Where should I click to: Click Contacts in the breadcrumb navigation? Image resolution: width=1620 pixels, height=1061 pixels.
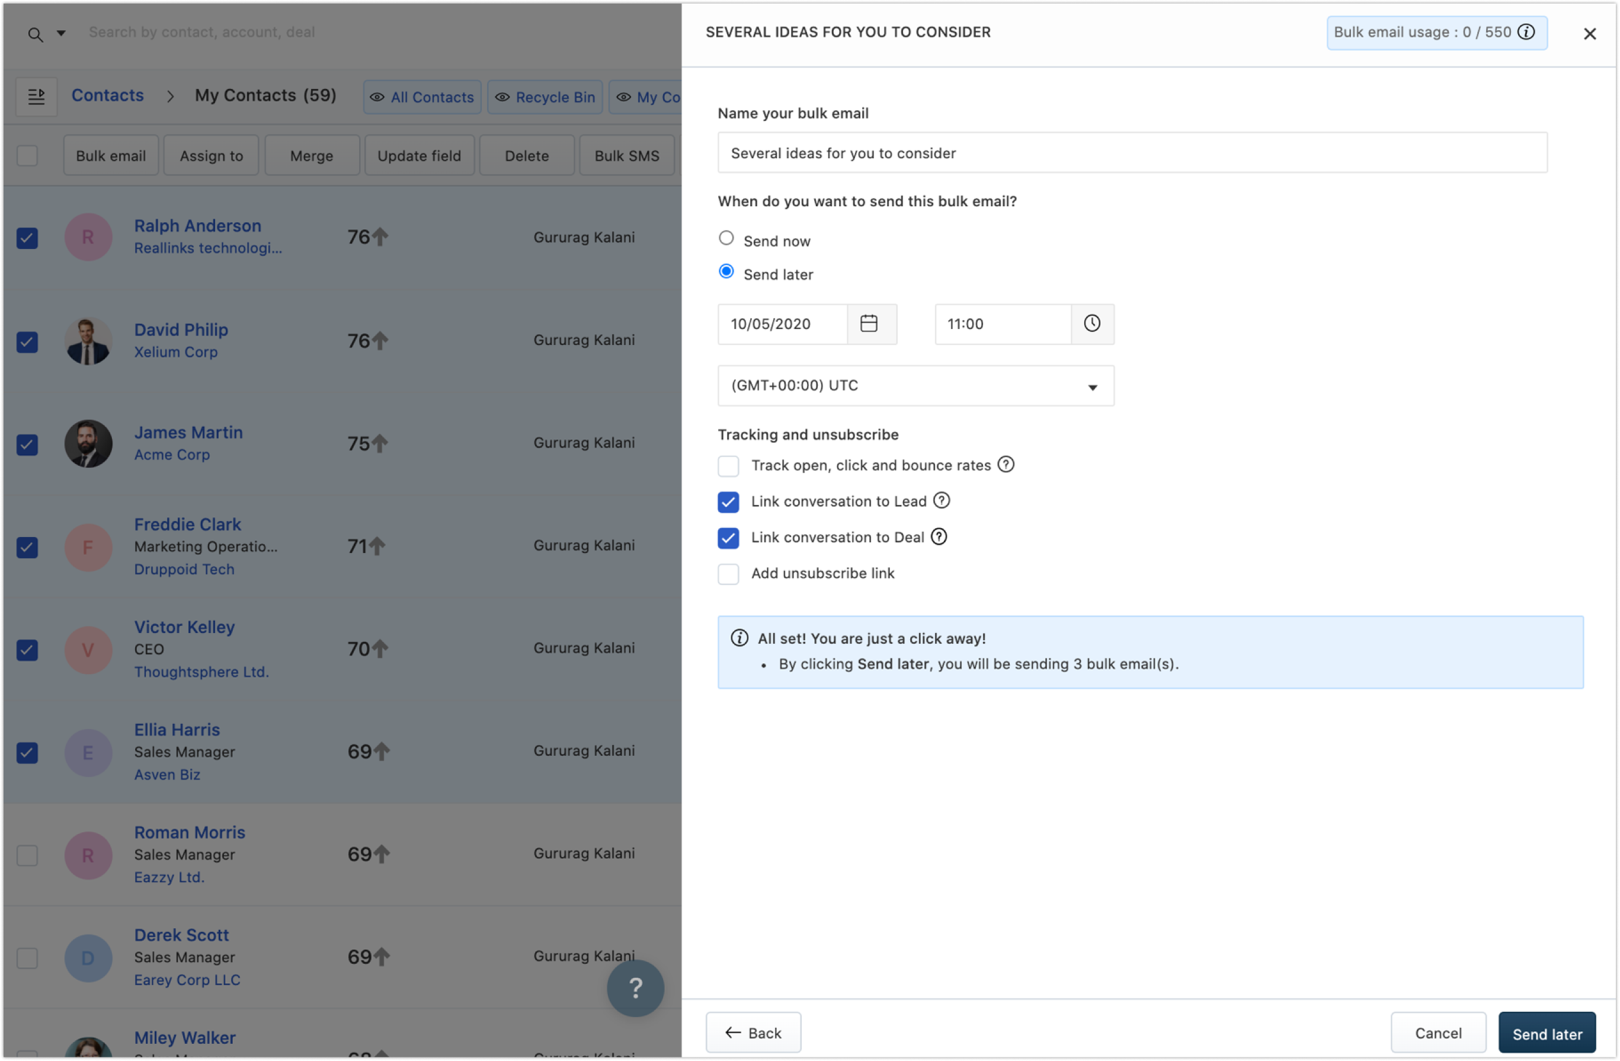(x=108, y=95)
